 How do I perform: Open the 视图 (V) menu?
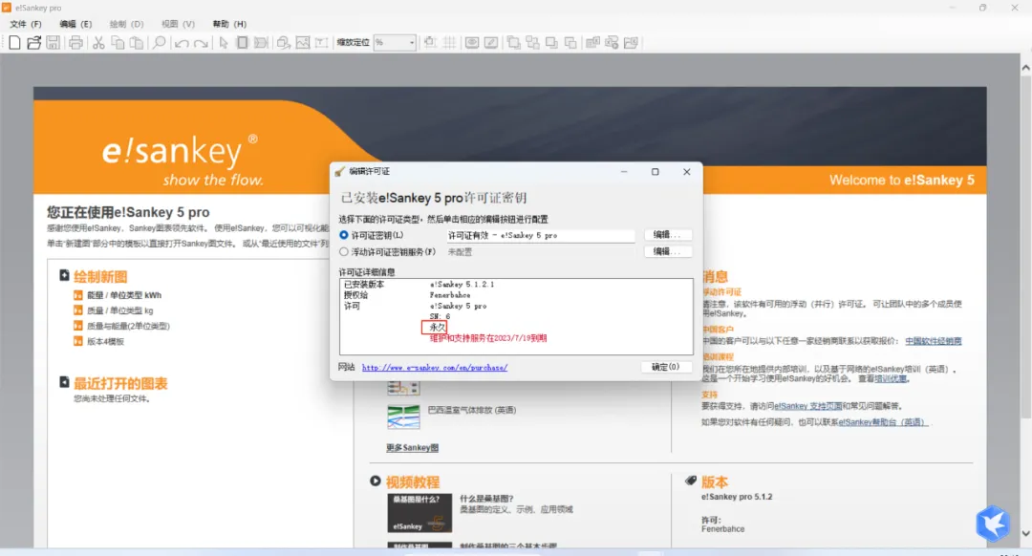178,24
